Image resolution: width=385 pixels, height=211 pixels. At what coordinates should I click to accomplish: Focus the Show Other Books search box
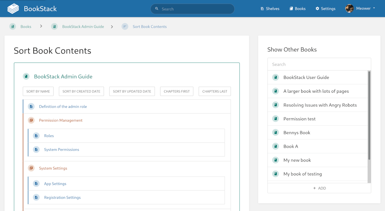tap(319, 64)
